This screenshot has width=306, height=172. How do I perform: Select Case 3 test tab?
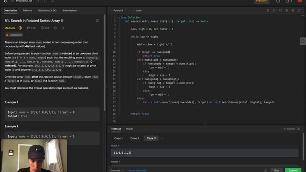(151, 138)
